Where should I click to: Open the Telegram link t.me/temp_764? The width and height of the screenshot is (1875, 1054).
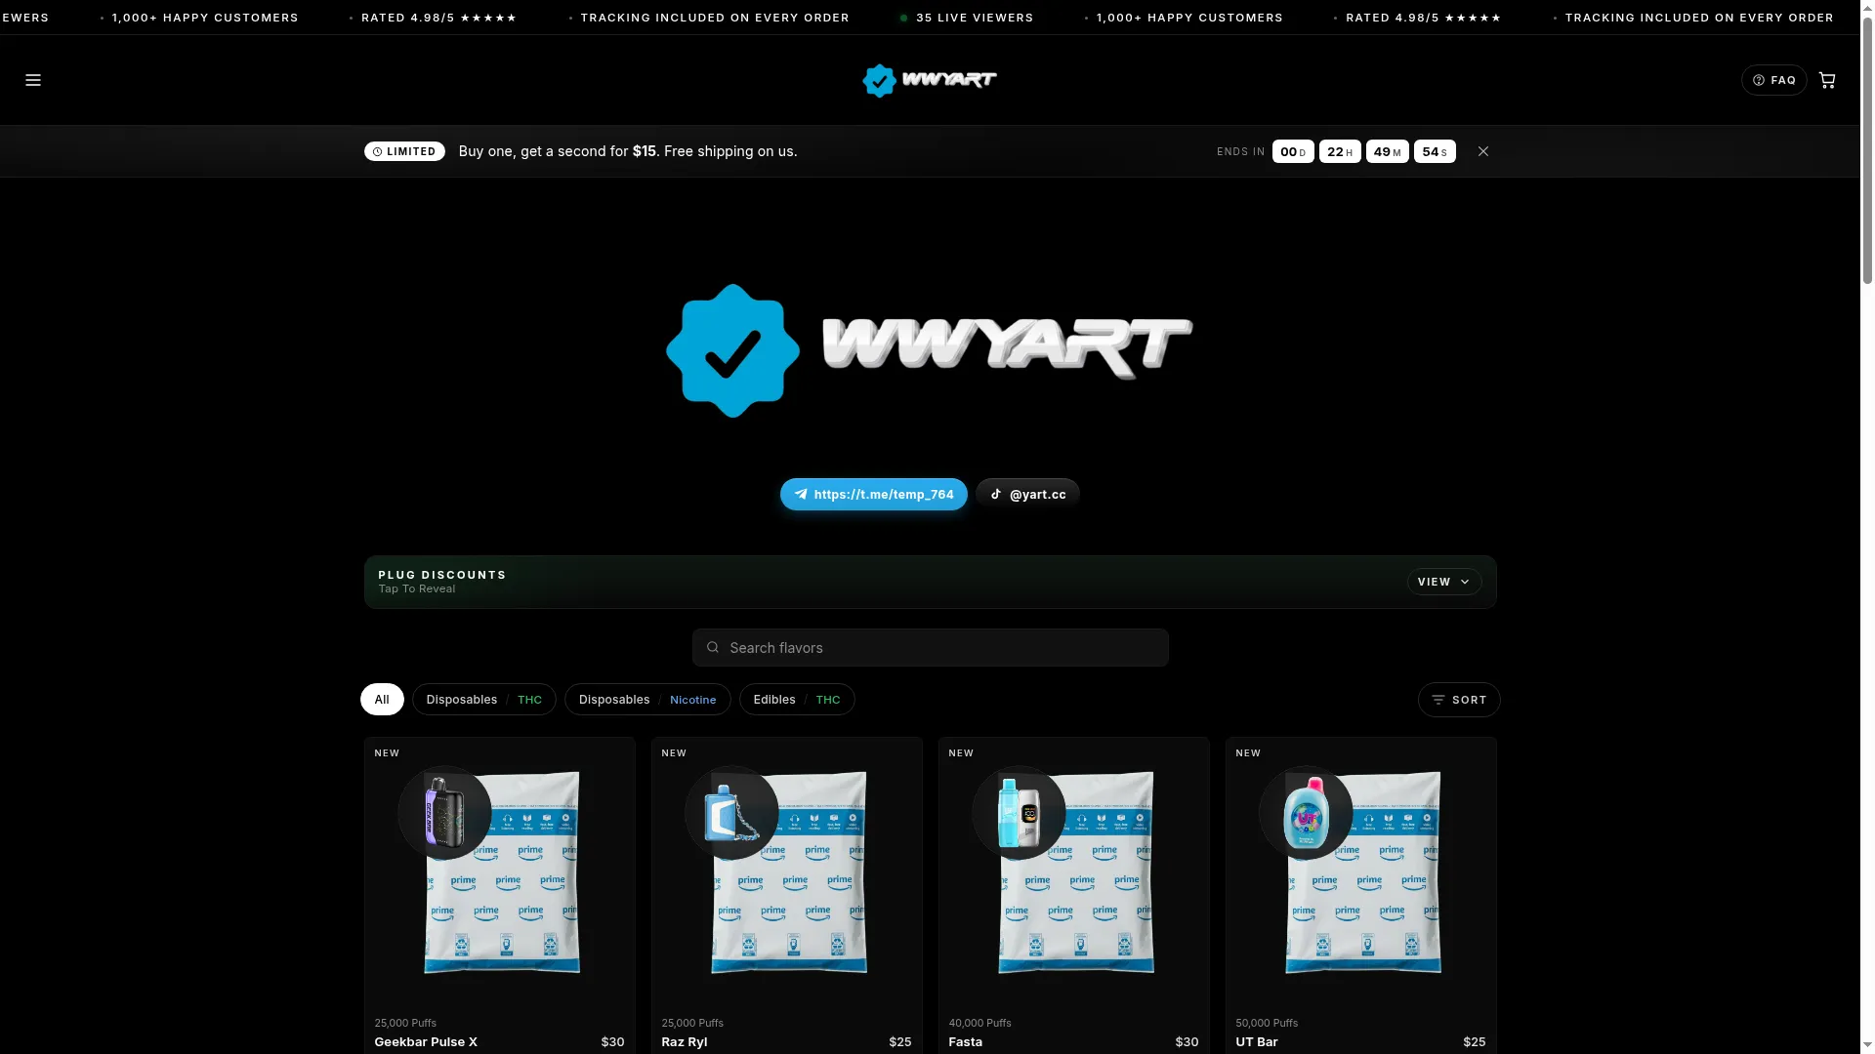(x=873, y=494)
